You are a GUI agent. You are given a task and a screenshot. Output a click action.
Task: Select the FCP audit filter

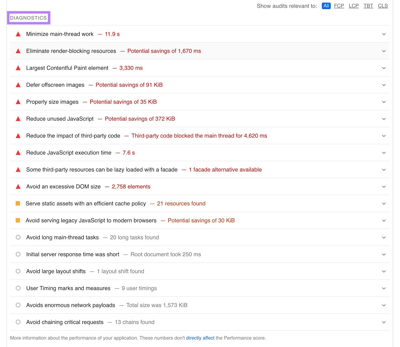click(x=339, y=6)
